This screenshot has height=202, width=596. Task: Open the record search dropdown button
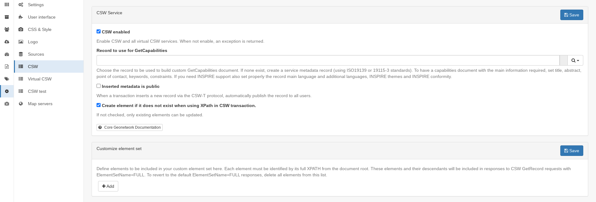tap(575, 60)
